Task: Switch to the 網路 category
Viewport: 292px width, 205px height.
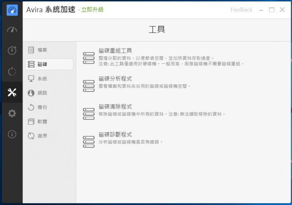Action: coord(49,93)
